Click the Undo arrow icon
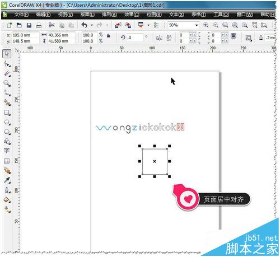 point(85,25)
